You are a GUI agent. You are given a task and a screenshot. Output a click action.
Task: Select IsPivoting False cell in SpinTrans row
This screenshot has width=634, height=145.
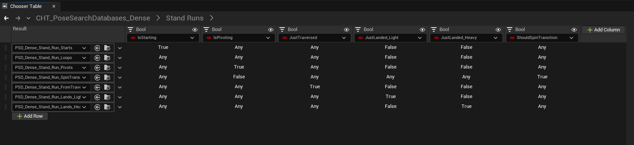[239, 77]
